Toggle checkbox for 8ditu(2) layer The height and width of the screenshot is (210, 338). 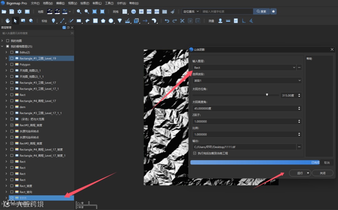(12, 52)
